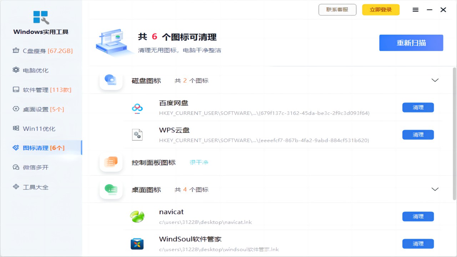Click 清理 button for 百度网盘

[418, 107]
